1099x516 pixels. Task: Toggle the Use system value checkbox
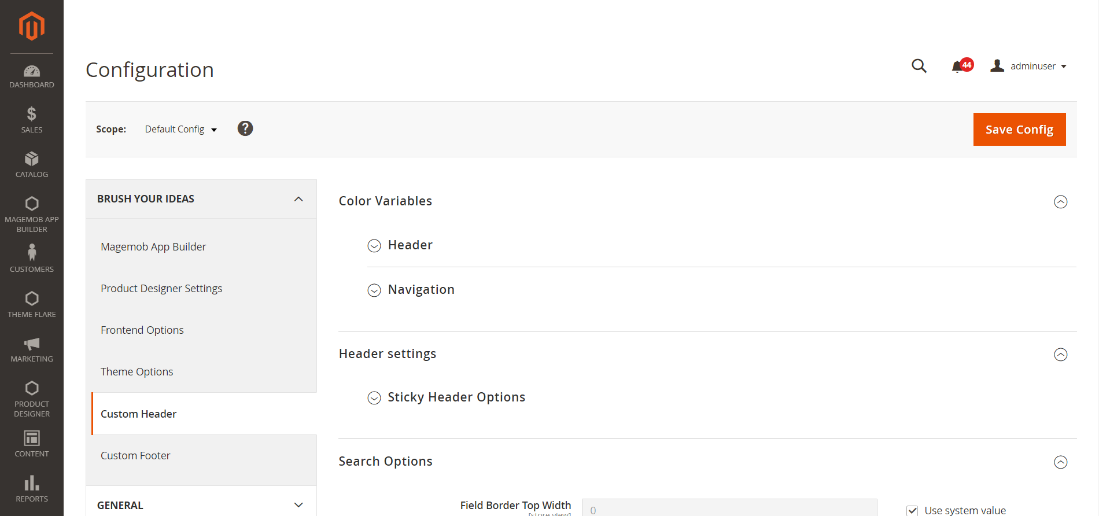click(912, 510)
